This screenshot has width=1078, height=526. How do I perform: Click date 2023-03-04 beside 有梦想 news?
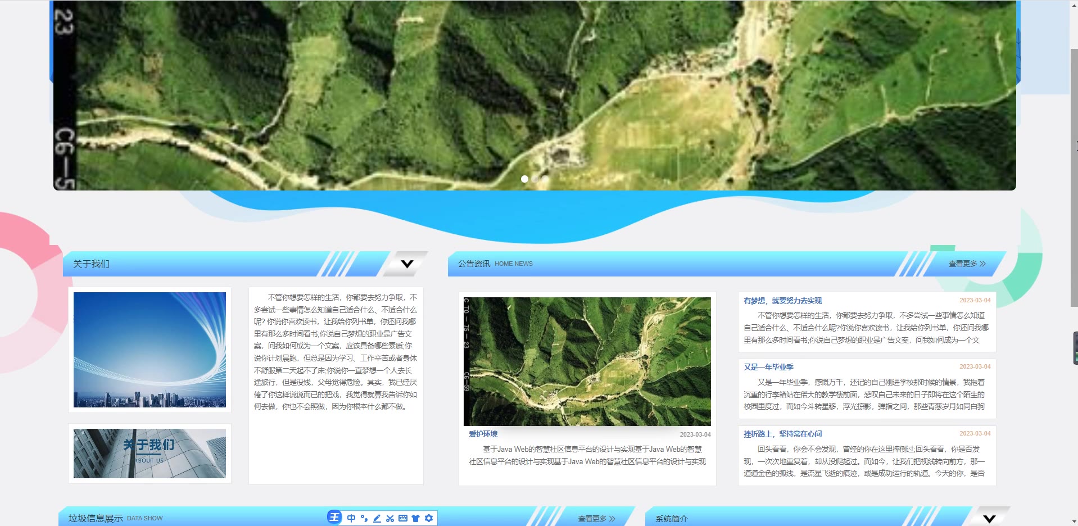[975, 300]
